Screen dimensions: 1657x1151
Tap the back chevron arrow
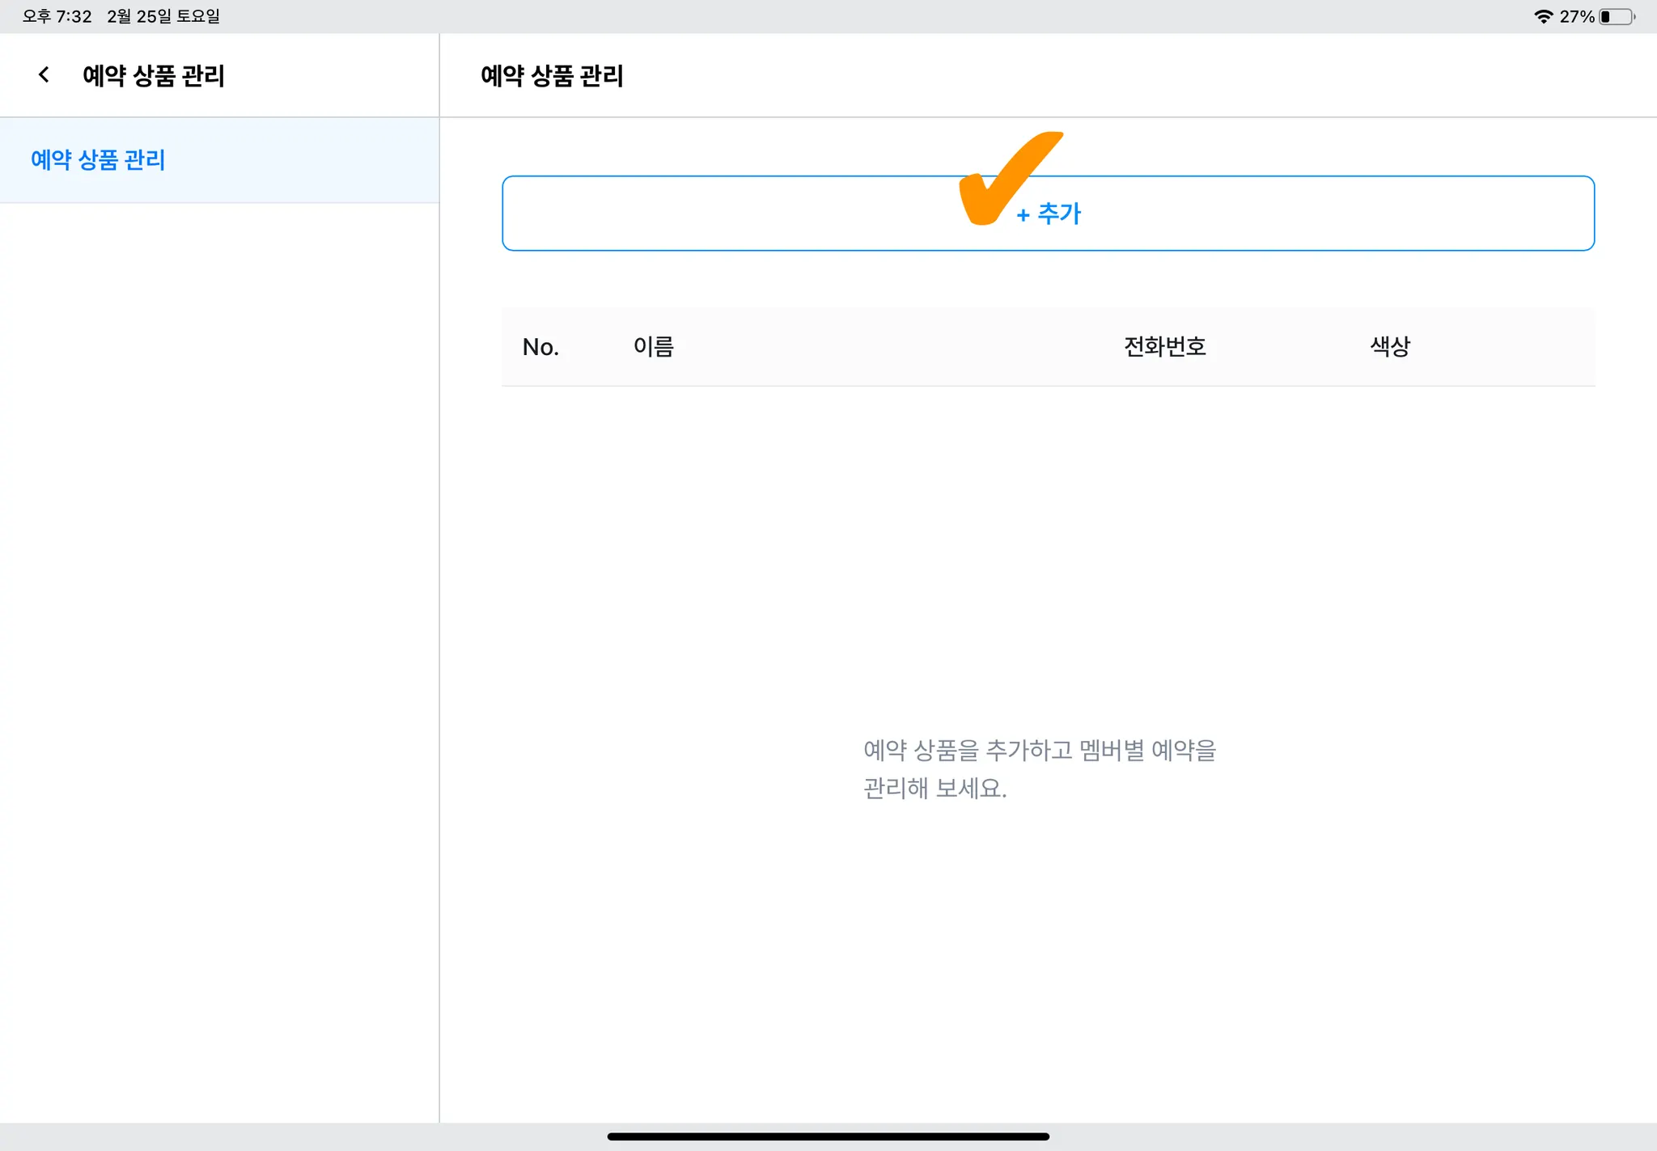pos(44,75)
